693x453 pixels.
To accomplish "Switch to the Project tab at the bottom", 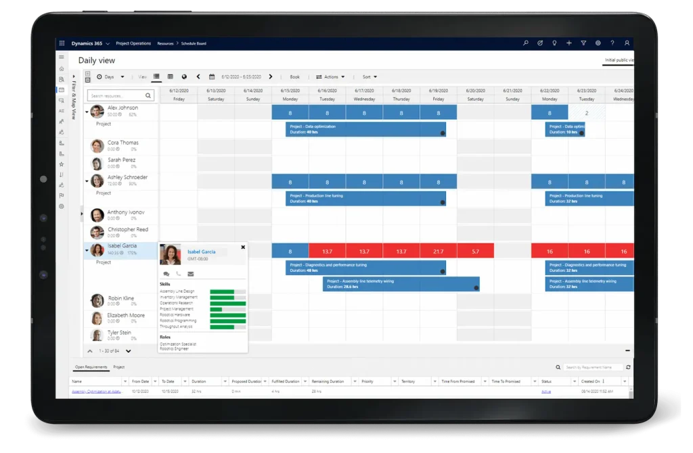I will 120,367.
